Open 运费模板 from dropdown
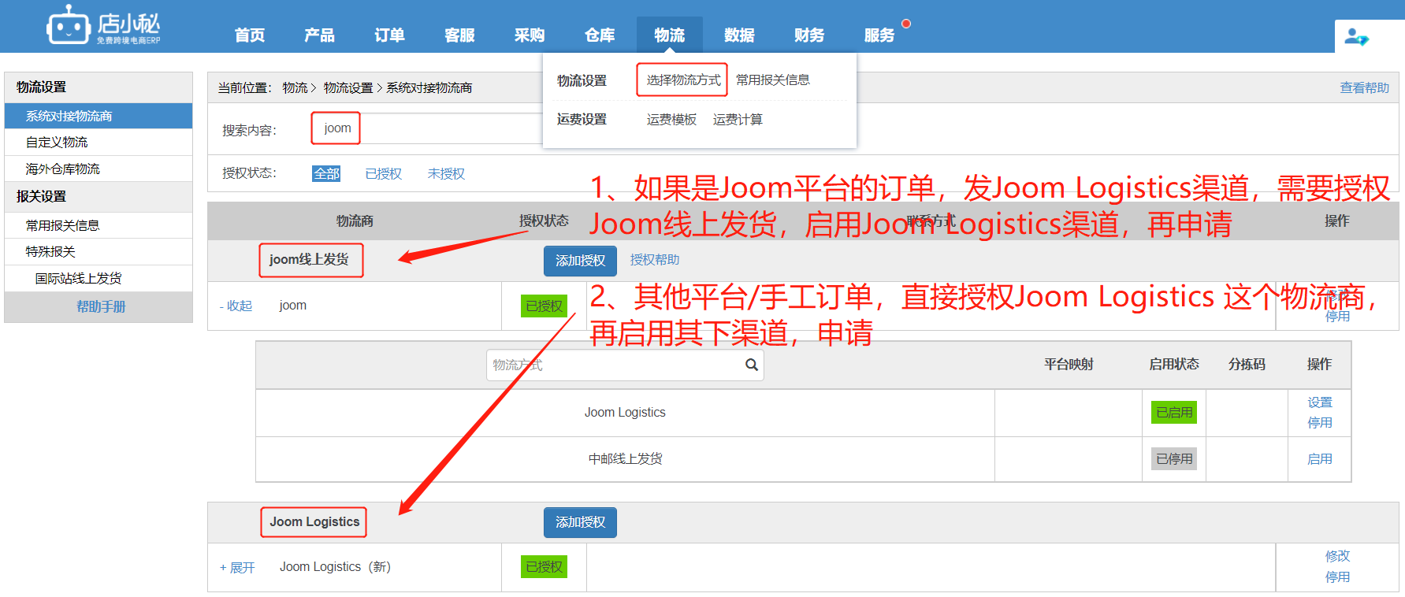This screenshot has height=597, width=1405. click(671, 120)
